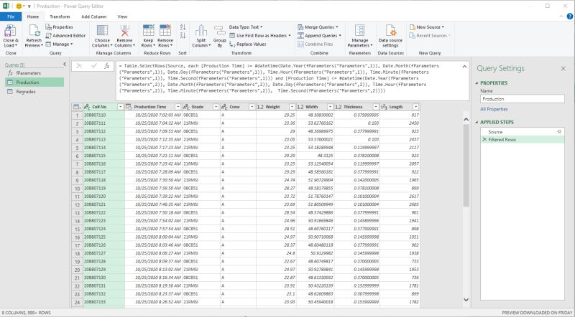Click the grid scrollbar down arrow
Screen dimensions: 575x317
pyautogui.click(x=466, y=300)
